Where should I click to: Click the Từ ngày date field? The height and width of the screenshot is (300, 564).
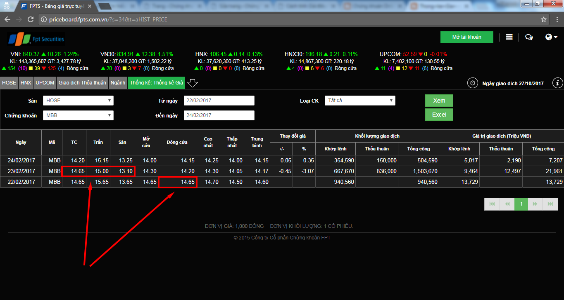click(x=219, y=101)
